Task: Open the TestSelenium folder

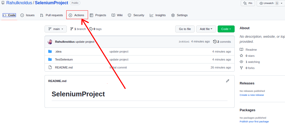Action: pos(64,59)
